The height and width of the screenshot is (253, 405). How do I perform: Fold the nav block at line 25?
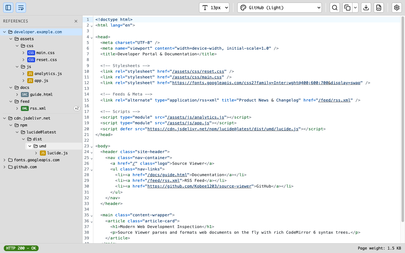pyautogui.click(x=92, y=158)
